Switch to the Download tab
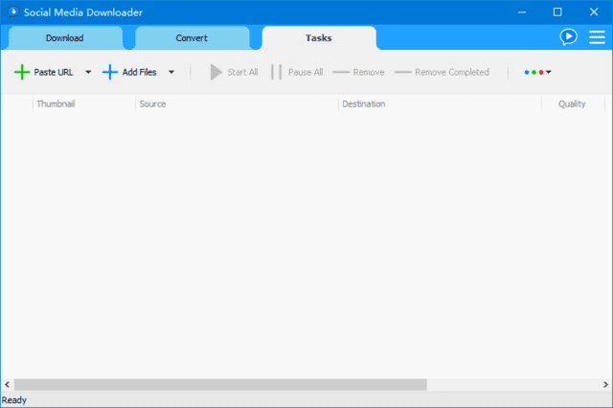 pyautogui.click(x=65, y=38)
